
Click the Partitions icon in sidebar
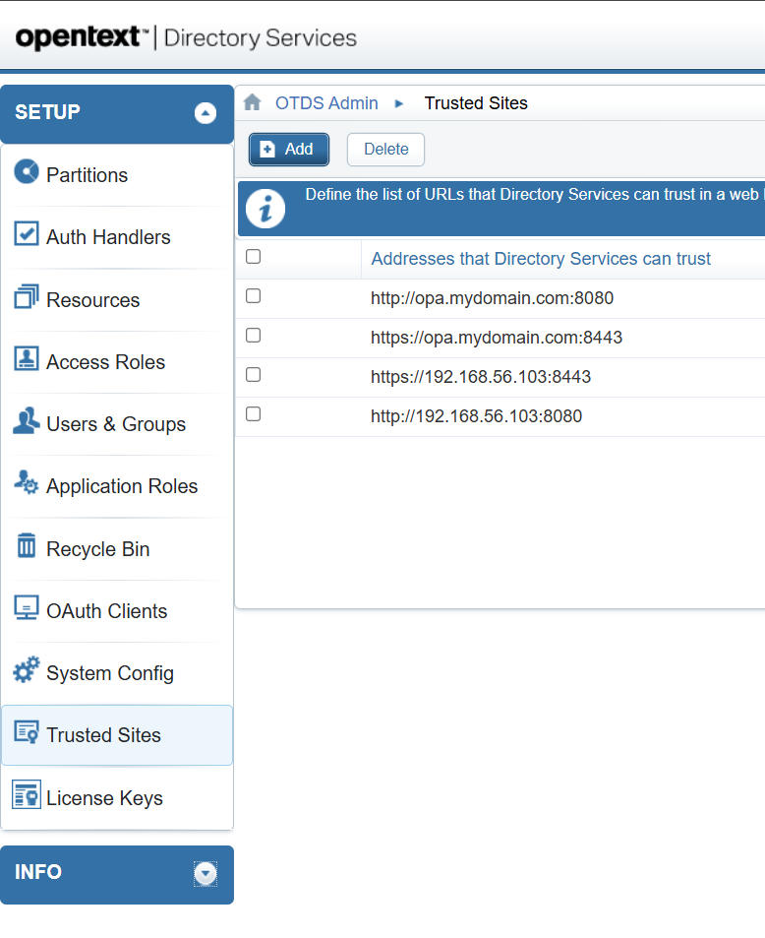point(27,171)
